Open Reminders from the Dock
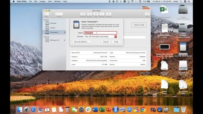203x114 pixels. pos(61,110)
